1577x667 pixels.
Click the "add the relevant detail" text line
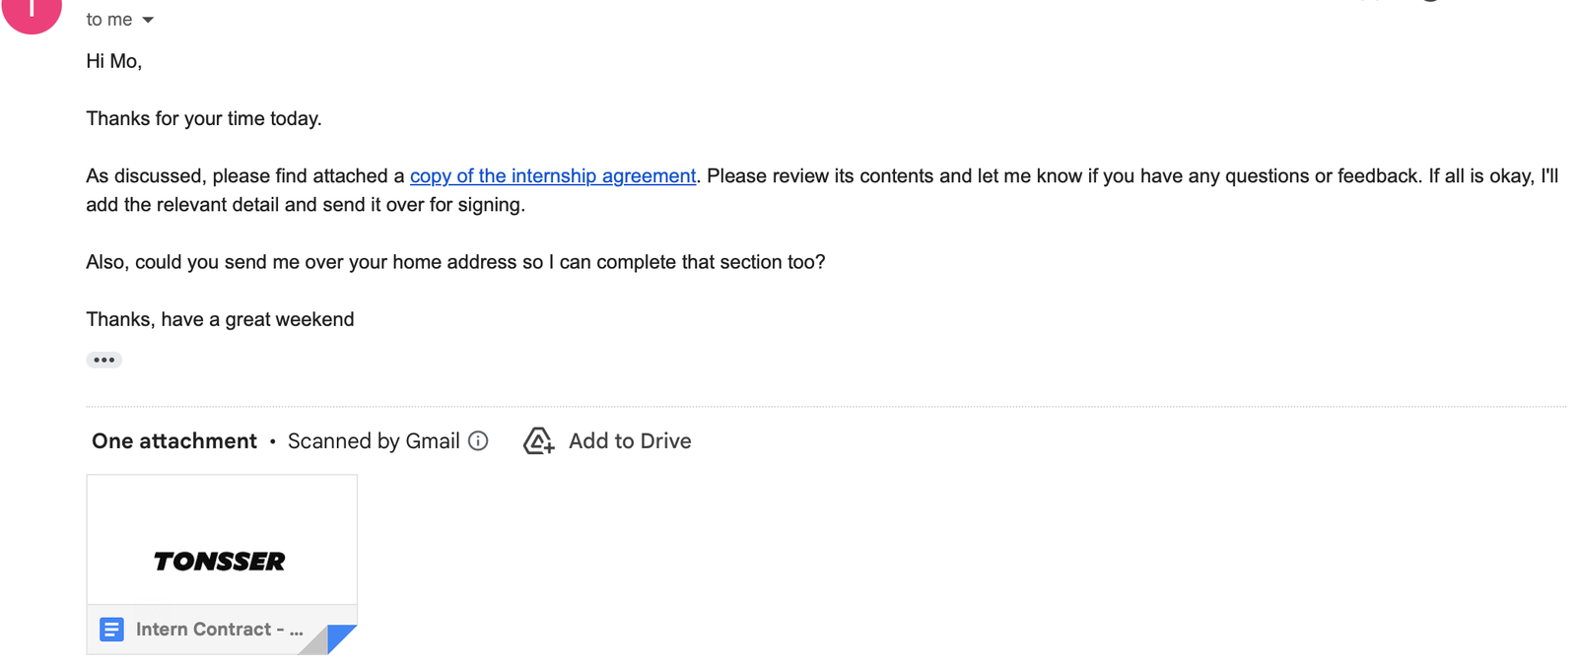[x=306, y=205]
